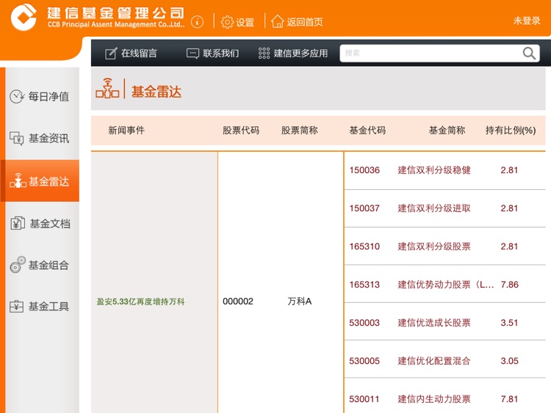Select fund 建信优化配置混合
Viewport: 551px width, 413px height.
click(x=434, y=361)
